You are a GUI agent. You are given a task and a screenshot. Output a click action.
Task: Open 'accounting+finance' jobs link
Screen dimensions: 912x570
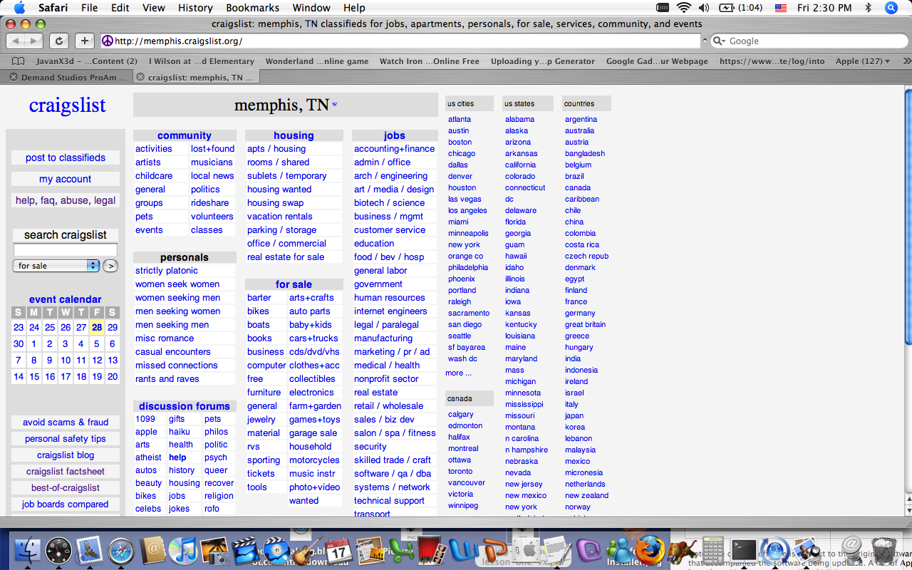tap(394, 148)
